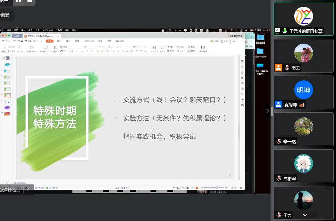
Task: Toggle 肖栢瀚's muted microphone icon
Action: click(x=279, y=178)
